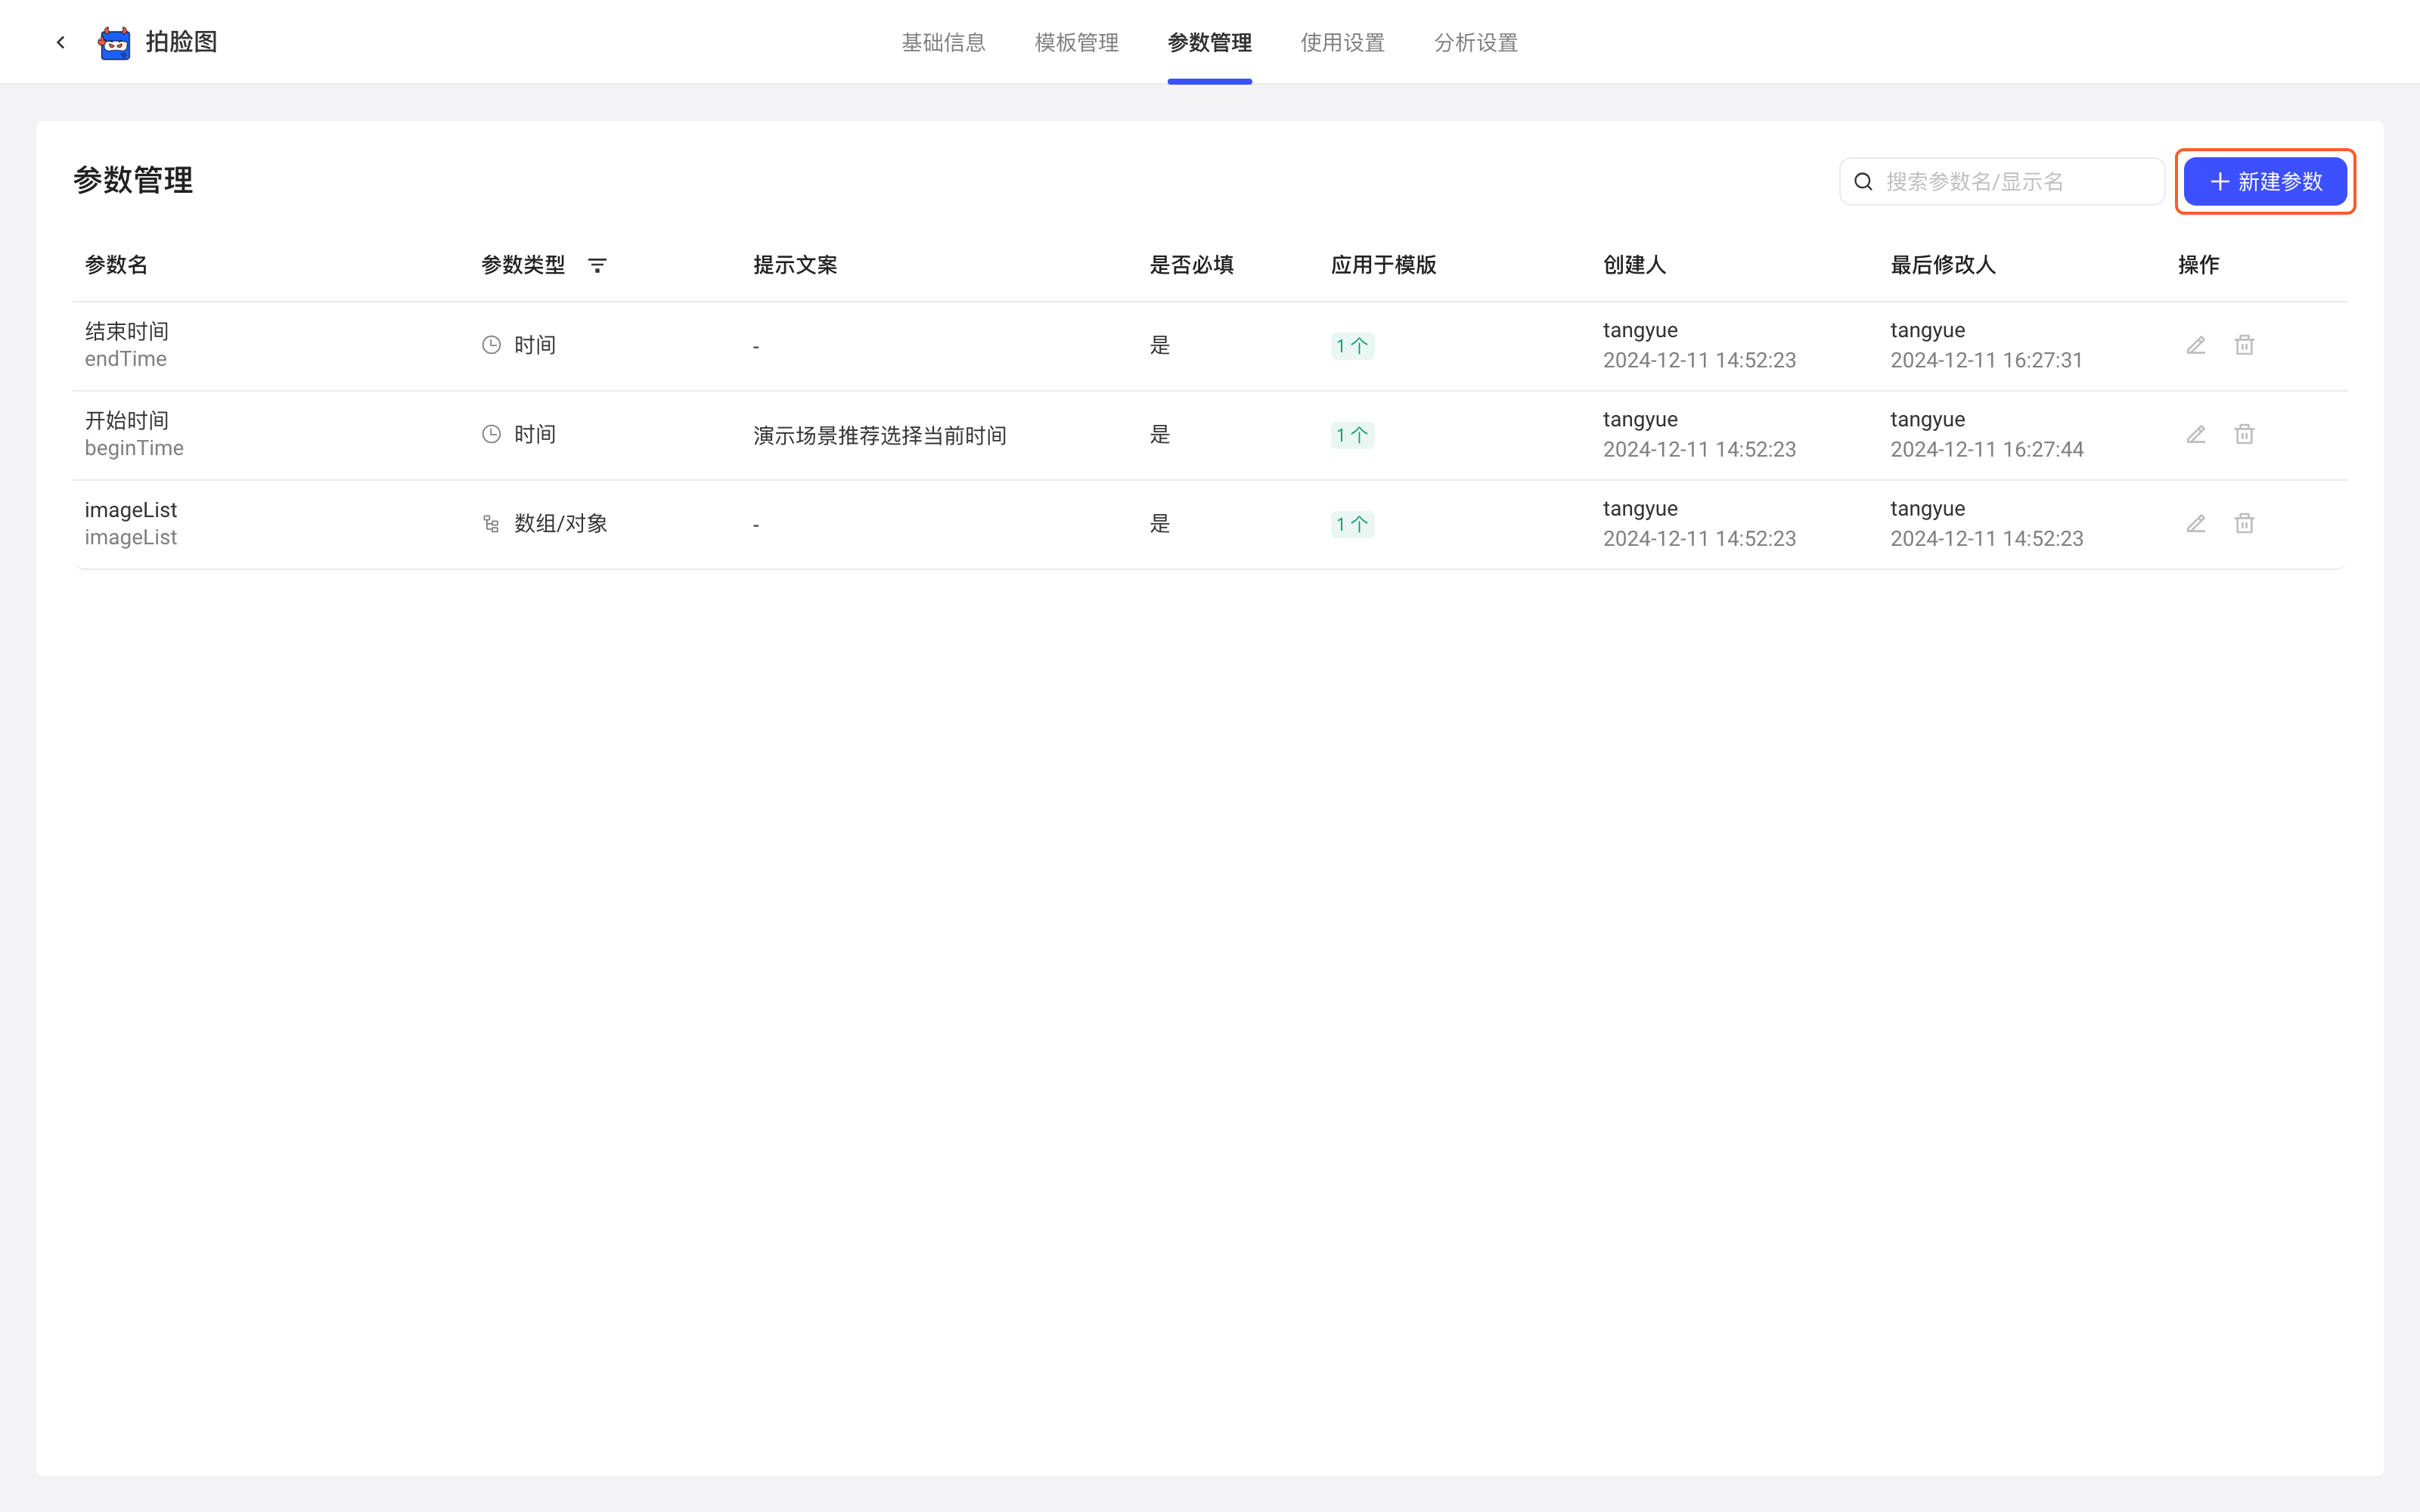
Task: Click the imageList display name in black text
Action: click(x=131, y=510)
